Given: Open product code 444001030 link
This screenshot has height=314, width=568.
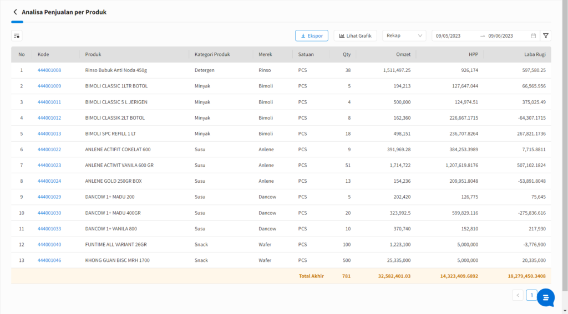Looking at the screenshot, I should click(x=49, y=213).
